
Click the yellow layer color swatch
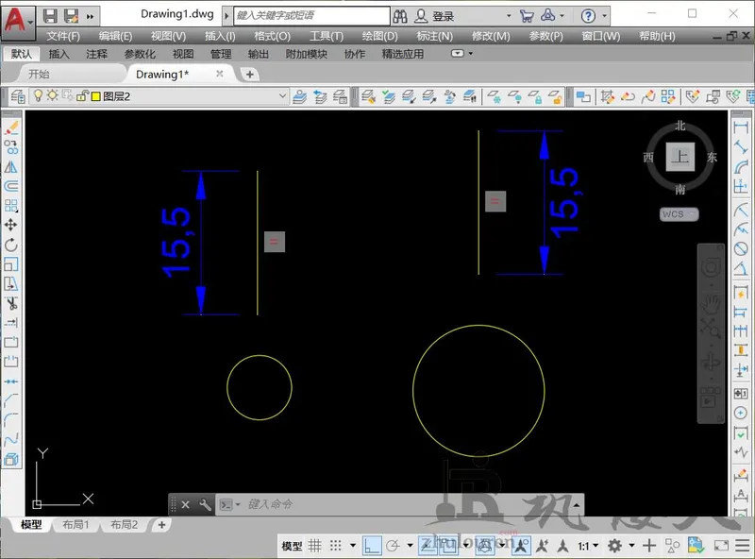[95, 95]
